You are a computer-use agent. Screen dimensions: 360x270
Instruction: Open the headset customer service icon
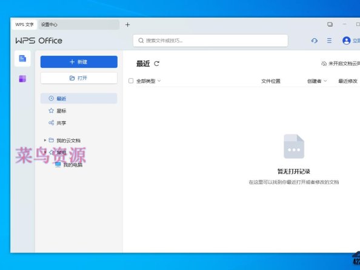pos(315,41)
